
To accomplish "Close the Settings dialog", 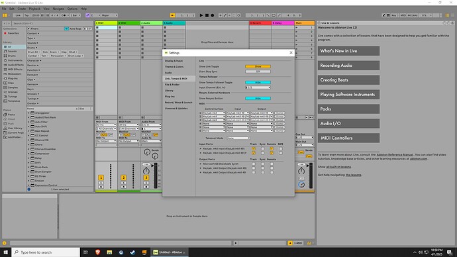I will (x=291, y=53).
